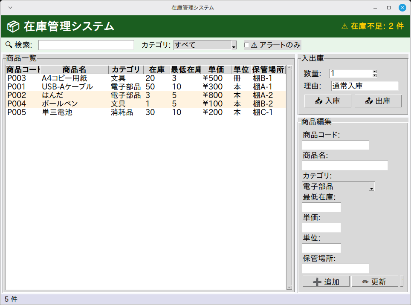The image size is (411, 305).
Task: Select the 単三電池 row
Action: (146, 112)
